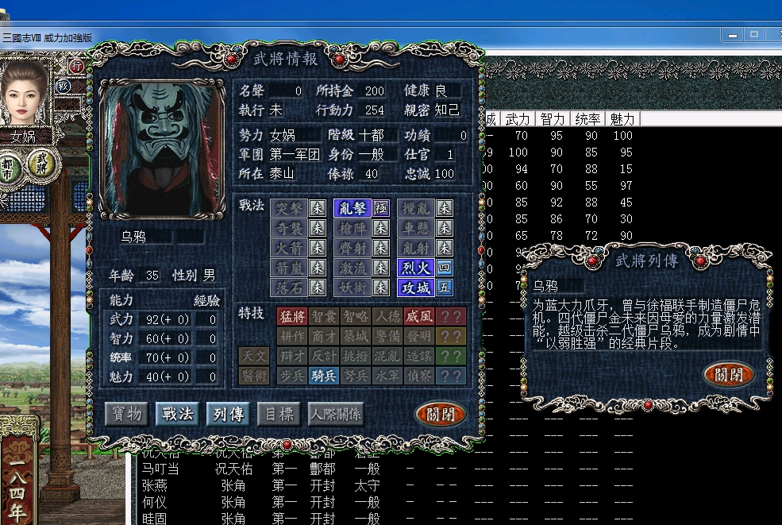Select the highlighted 烈火 tactic tile
Screen dimensions: 782x525
pyautogui.click(x=416, y=268)
